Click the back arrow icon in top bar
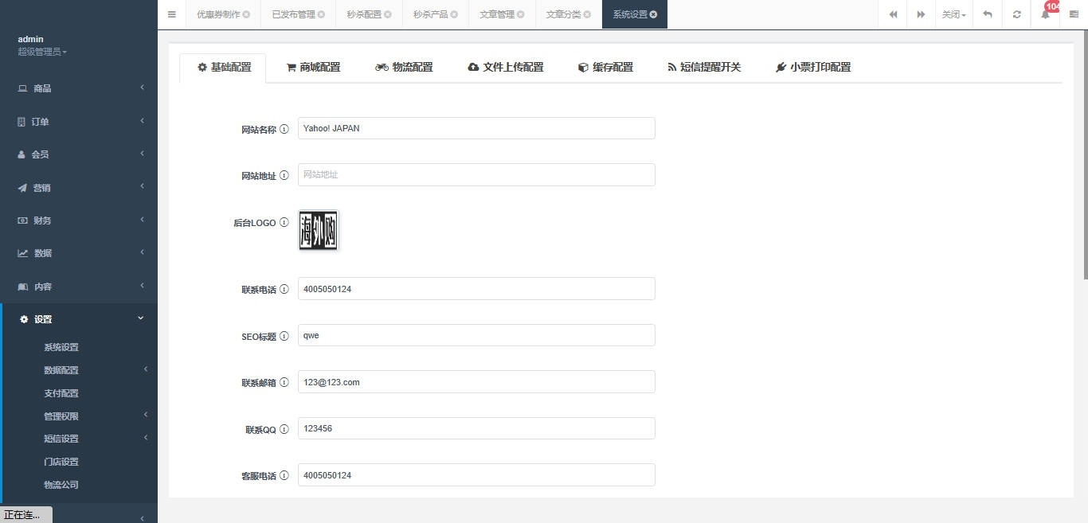 pos(988,14)
